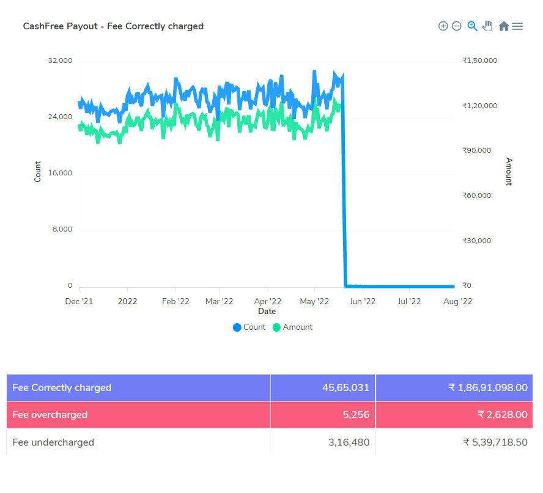Click the zoom in plus icon
Viewport: 543px width, 493px height.
443,26
